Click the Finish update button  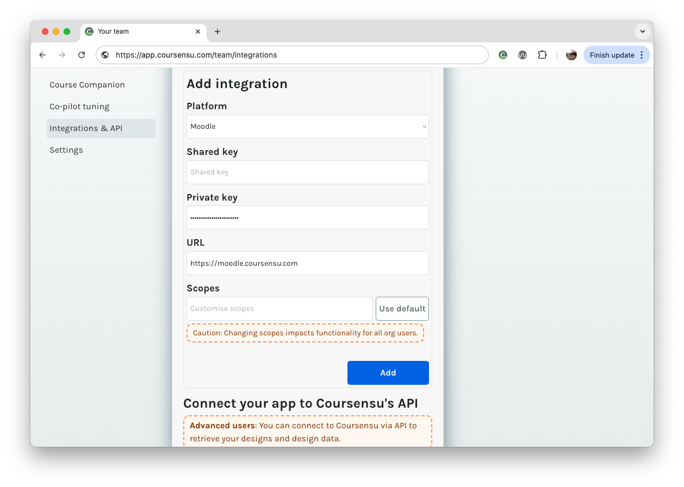point(617,55)
